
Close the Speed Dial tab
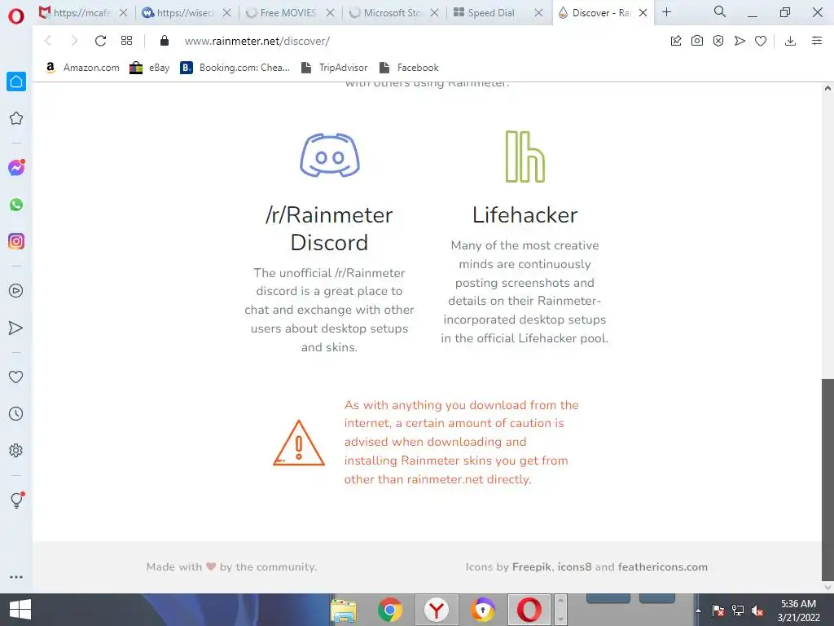(539, 13)
